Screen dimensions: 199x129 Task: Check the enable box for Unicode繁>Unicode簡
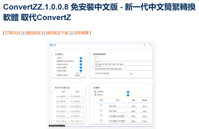tap(101, 120)
